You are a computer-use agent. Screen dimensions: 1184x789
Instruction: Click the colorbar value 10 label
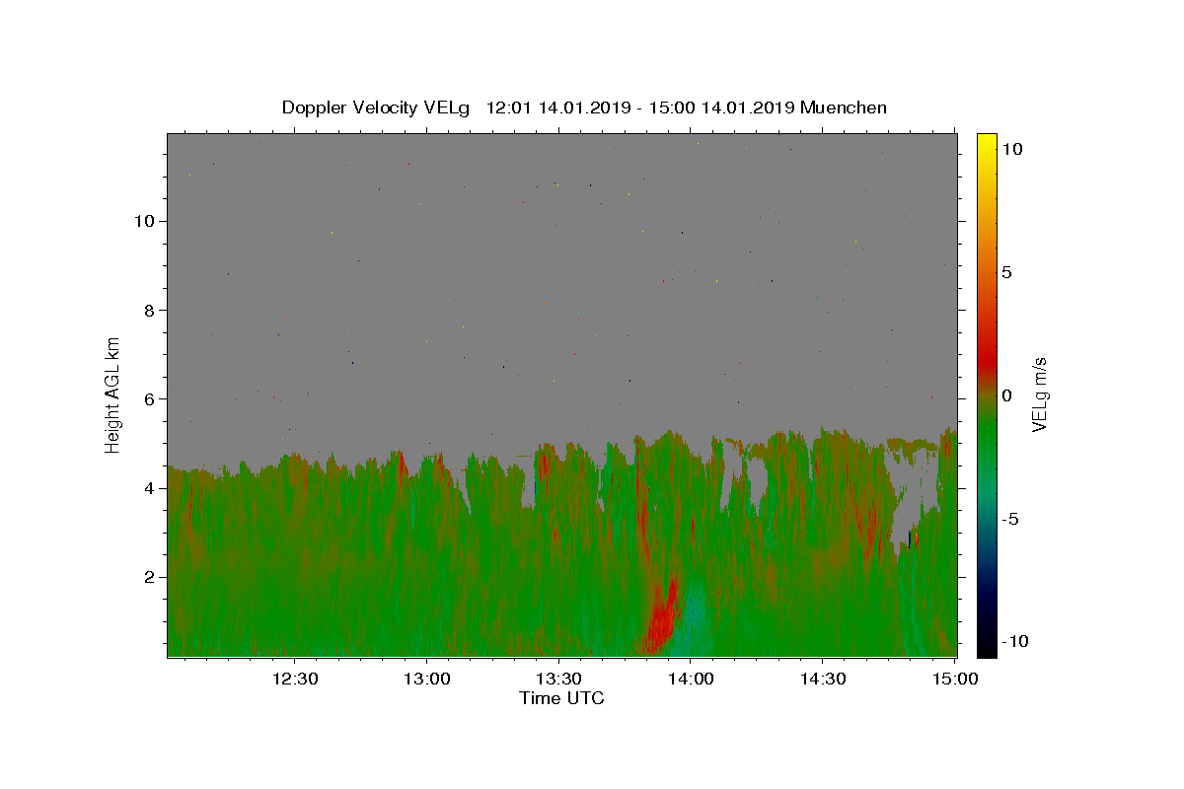click(x=1011, y=148)
